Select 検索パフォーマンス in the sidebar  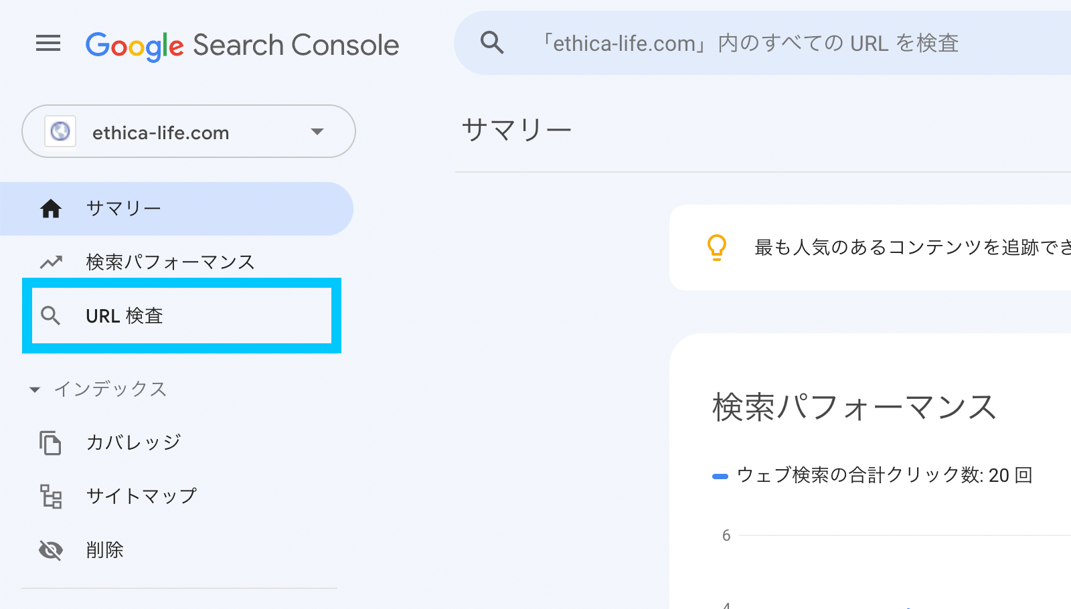[169, 262]
